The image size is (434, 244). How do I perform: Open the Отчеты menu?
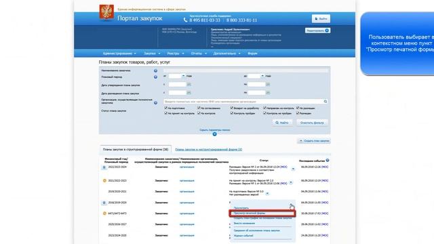199,54
